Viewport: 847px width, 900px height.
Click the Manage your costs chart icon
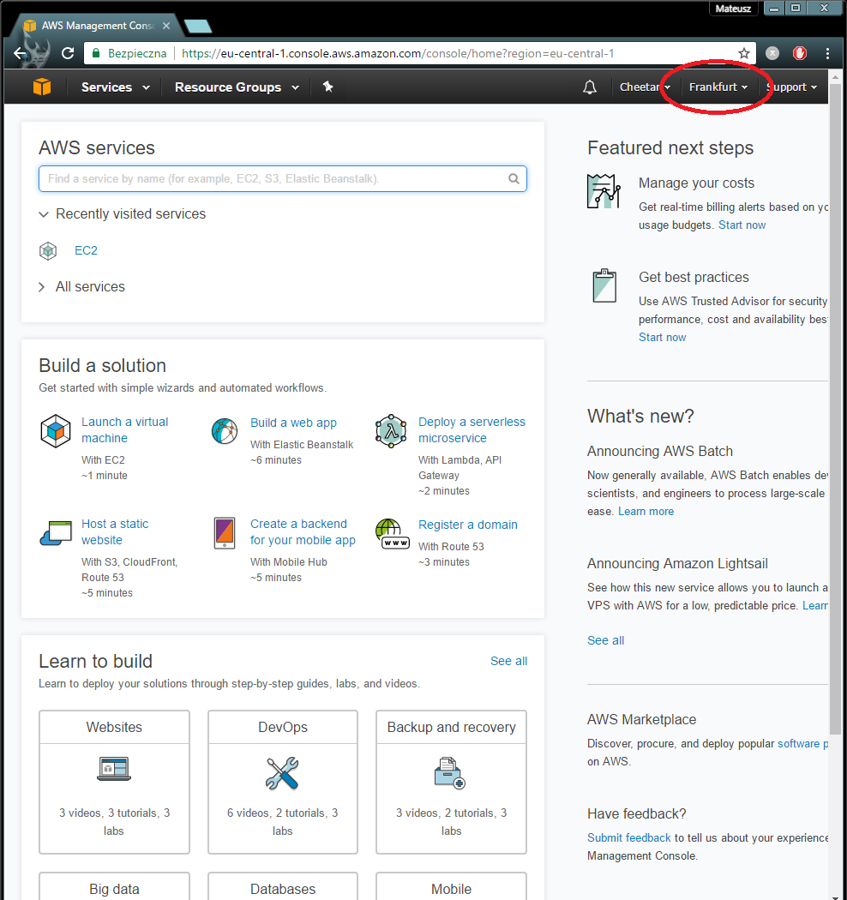(x=604, y=191)
